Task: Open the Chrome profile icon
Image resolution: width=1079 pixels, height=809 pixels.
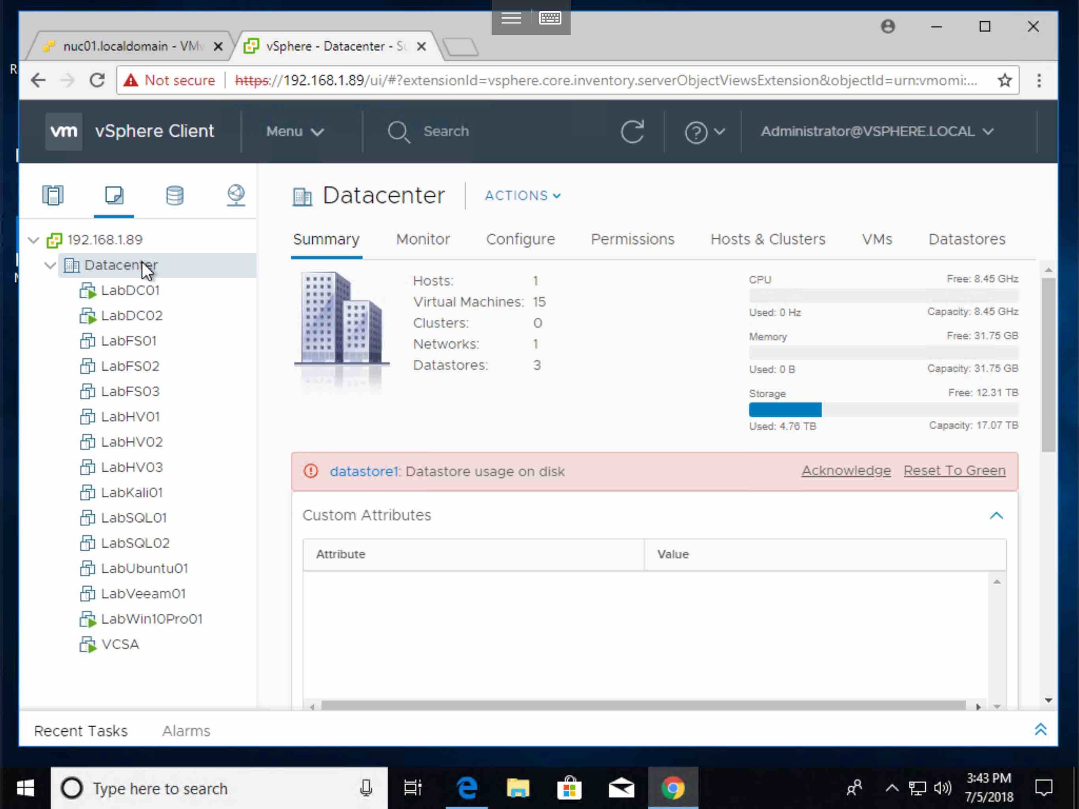Action: tap(888, 26)
